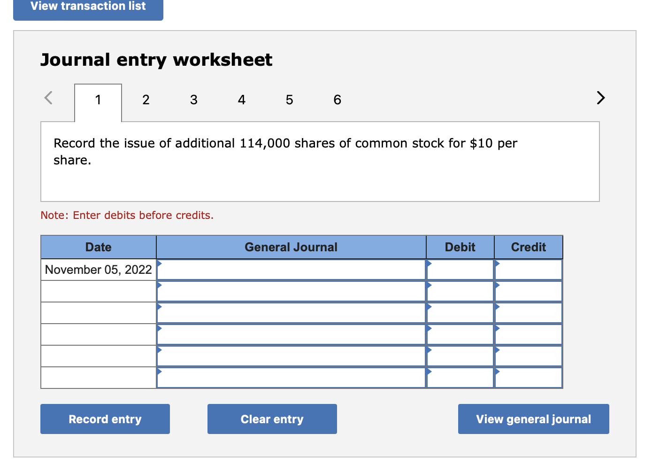Screen dimensions: 660x465
Task: Click Debit field in fifth row
Action: (460, 356)
